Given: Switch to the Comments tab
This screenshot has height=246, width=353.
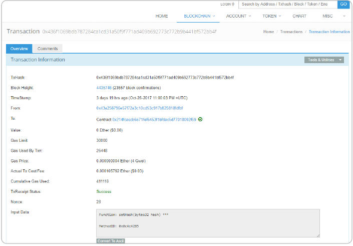Looking at the screenshot, I should pyautogui.click(x=48, y=49).
